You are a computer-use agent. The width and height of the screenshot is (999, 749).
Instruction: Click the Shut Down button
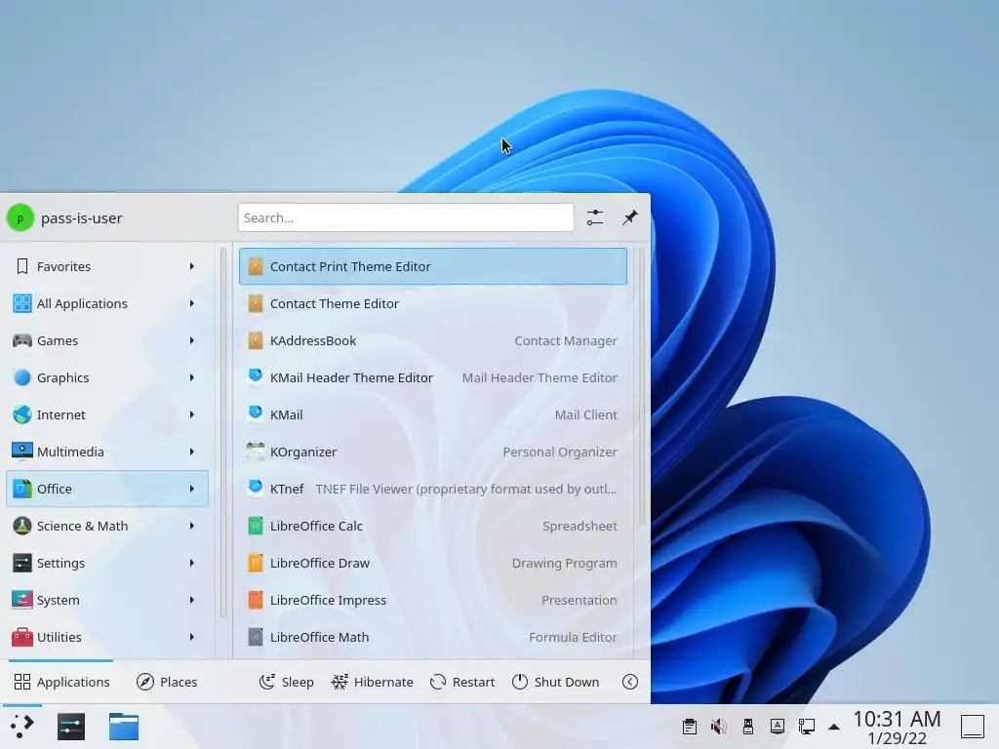pyautogui.click(x=555, y=682)
